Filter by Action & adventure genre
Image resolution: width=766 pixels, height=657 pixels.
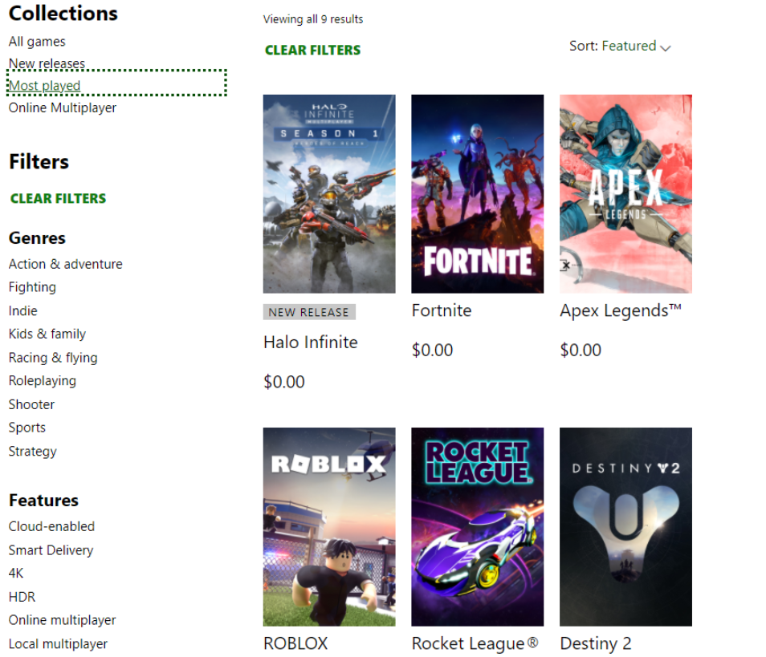tap(66, 264)
